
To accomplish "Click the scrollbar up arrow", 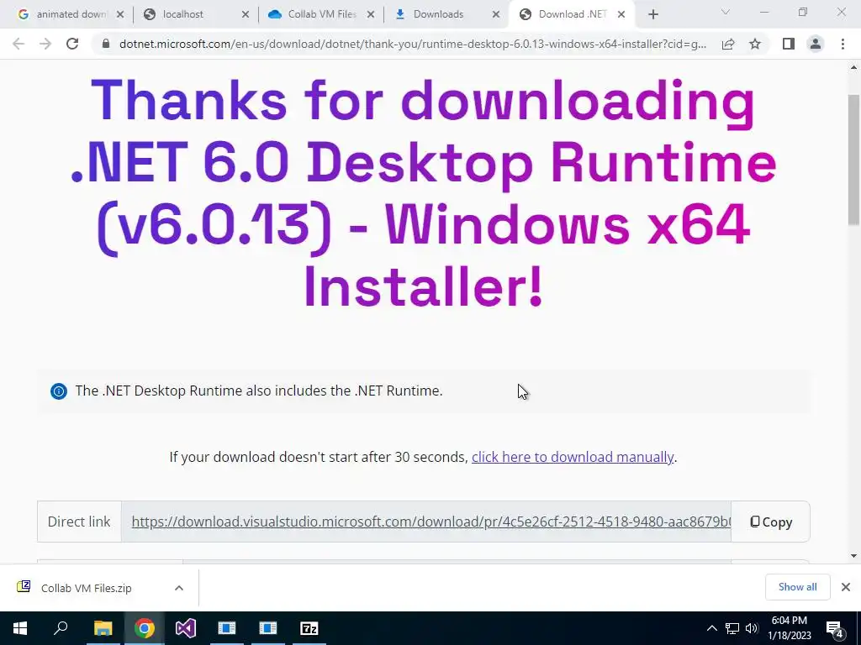I will pyautogui.click(x=853, y=68).
